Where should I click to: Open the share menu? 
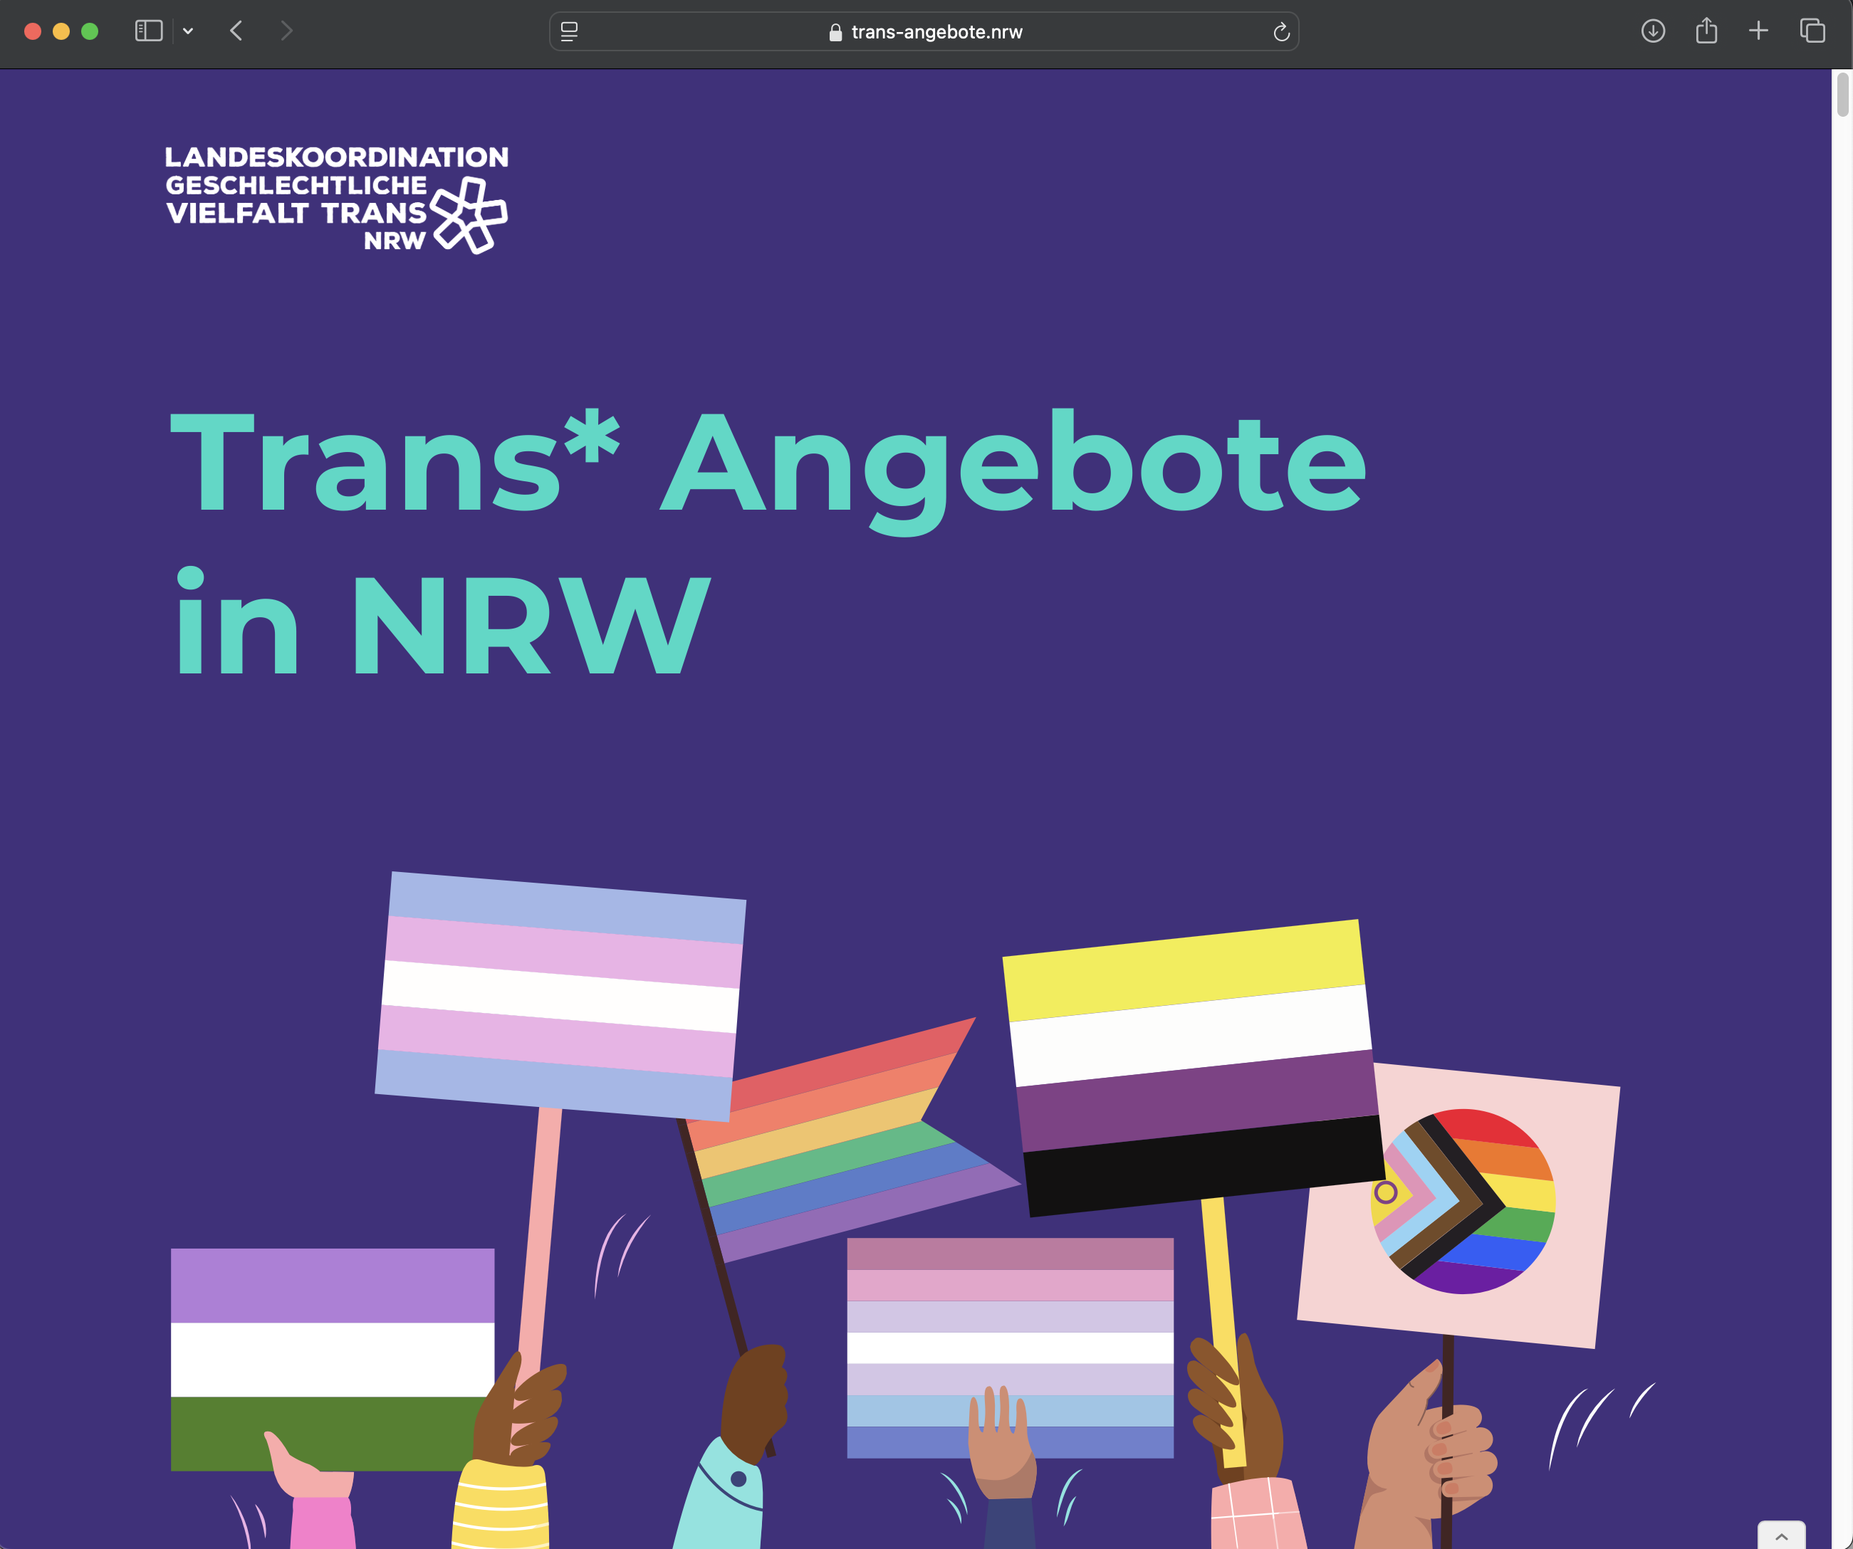[x=1706, y=31]
